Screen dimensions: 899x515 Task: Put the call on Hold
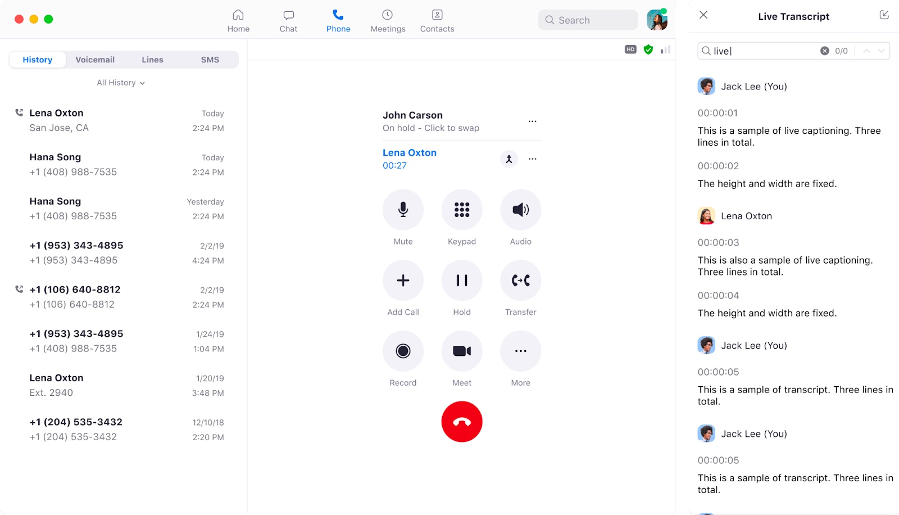click(x=462, y=281)
